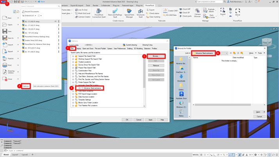Click the Options button in application menu
The height and width of the screenshot is (157, 279).
26,86
